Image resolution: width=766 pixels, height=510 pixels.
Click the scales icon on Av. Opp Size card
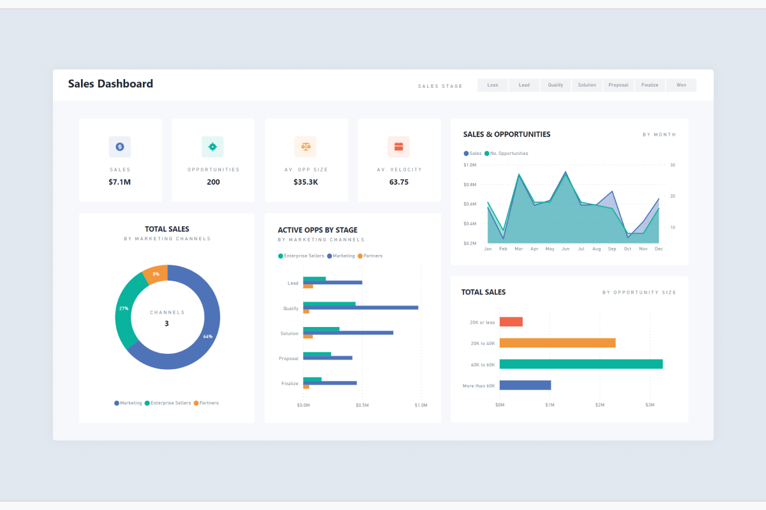(x=306, y=147)
